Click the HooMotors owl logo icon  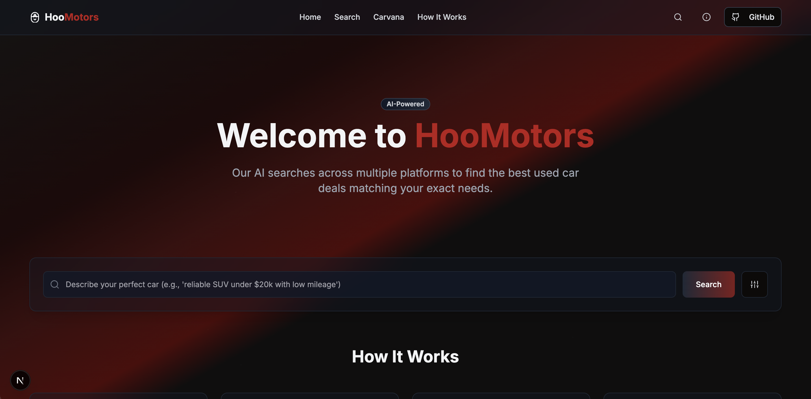tap(35, 17)
